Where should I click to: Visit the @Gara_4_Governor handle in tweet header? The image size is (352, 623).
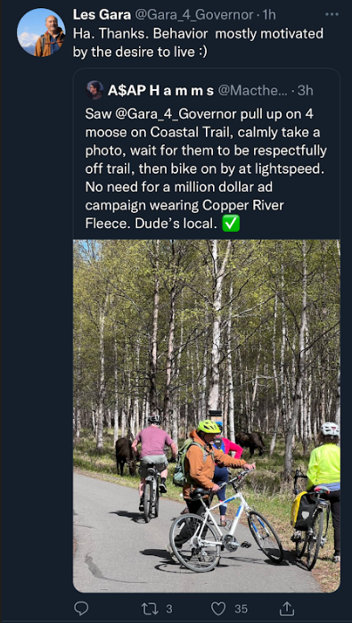coord(194,15)
